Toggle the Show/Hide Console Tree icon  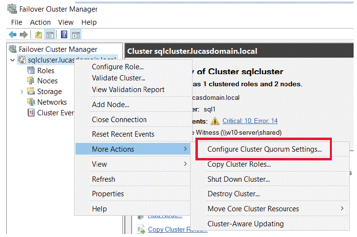[x=50, y=35]
